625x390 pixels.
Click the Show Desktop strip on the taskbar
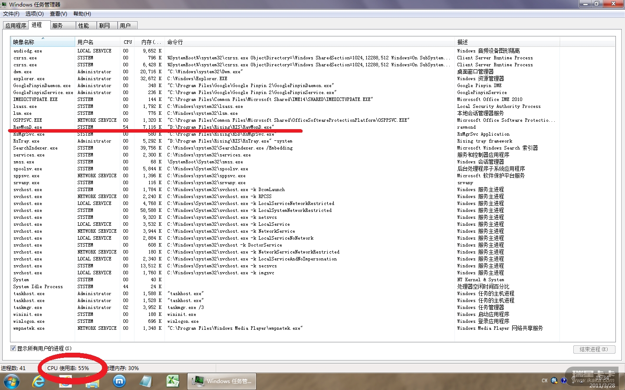(x=622, y=381)
